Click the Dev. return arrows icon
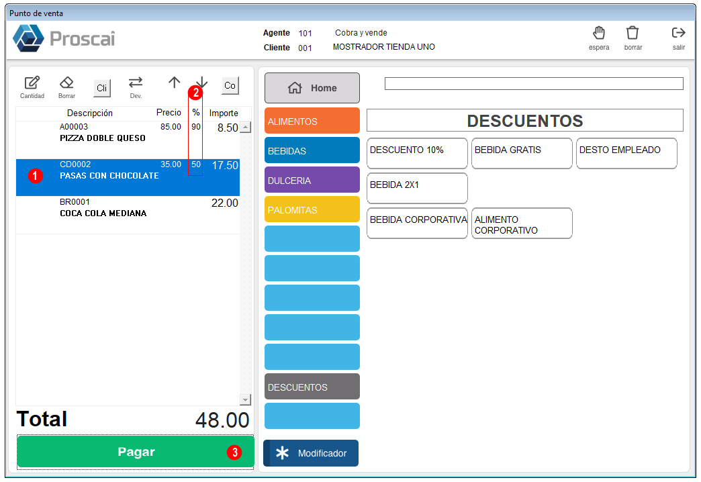 [x=136, y=83]
